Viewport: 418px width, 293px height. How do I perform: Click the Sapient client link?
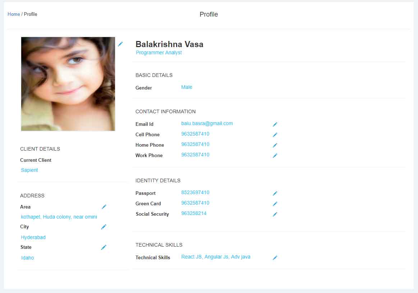pyautogui.click(x=29, y=170)
